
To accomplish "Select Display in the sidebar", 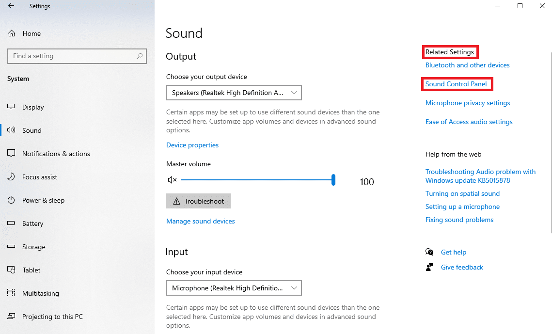I will [x=32, y=107].
